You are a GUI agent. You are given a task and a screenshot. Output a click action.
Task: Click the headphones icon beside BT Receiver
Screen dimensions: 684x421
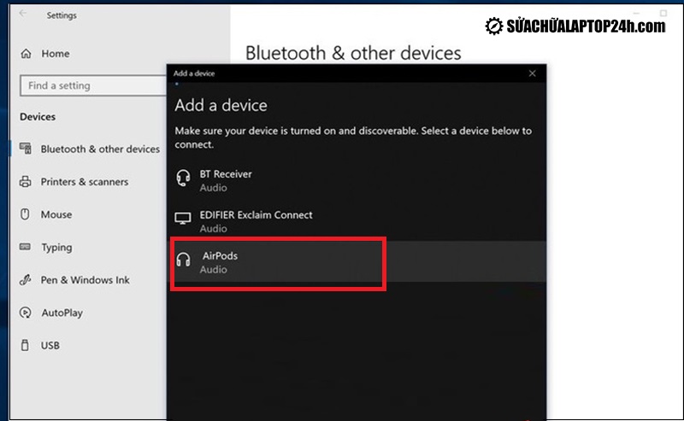point(183,178)
